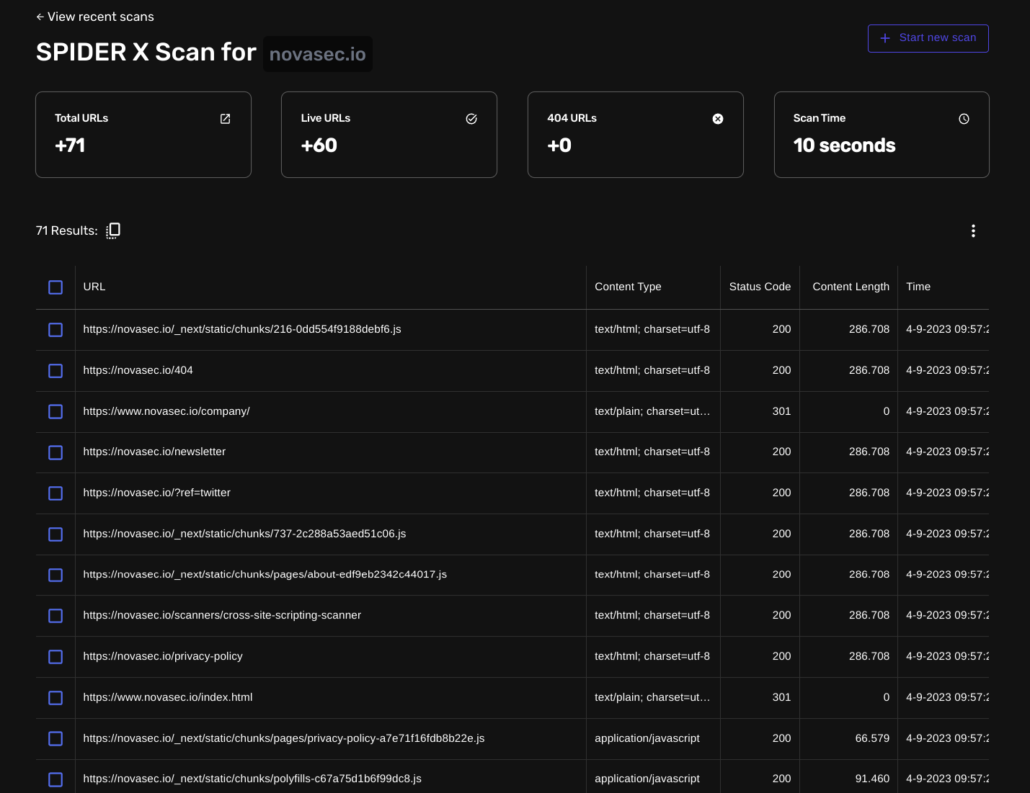Select checkbox for privacy-policy-a7e71f16fdb8b22e.js row

point(56,738)
